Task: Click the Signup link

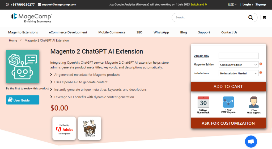Action: tap(261, 5)
